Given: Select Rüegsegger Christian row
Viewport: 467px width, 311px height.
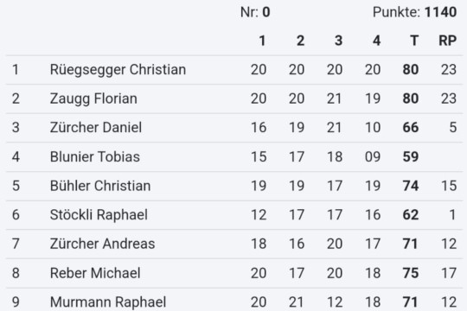Looking at the screenshot, I should tap(234, 70).
